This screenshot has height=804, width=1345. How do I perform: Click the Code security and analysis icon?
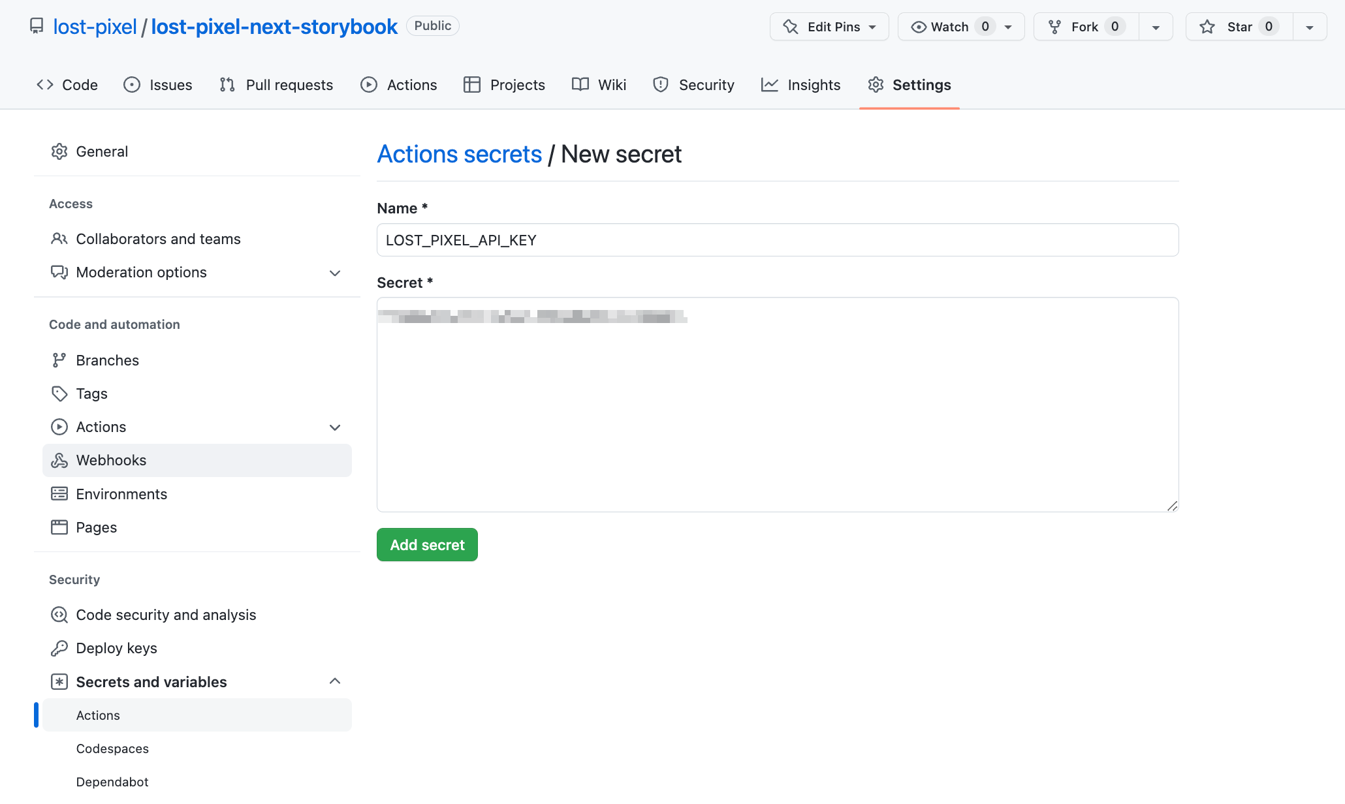point(59,615)
